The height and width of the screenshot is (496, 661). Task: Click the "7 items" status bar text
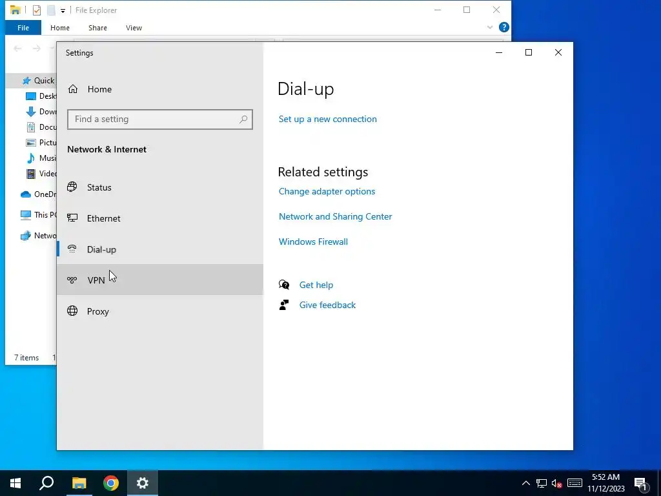tap(26, 358)
